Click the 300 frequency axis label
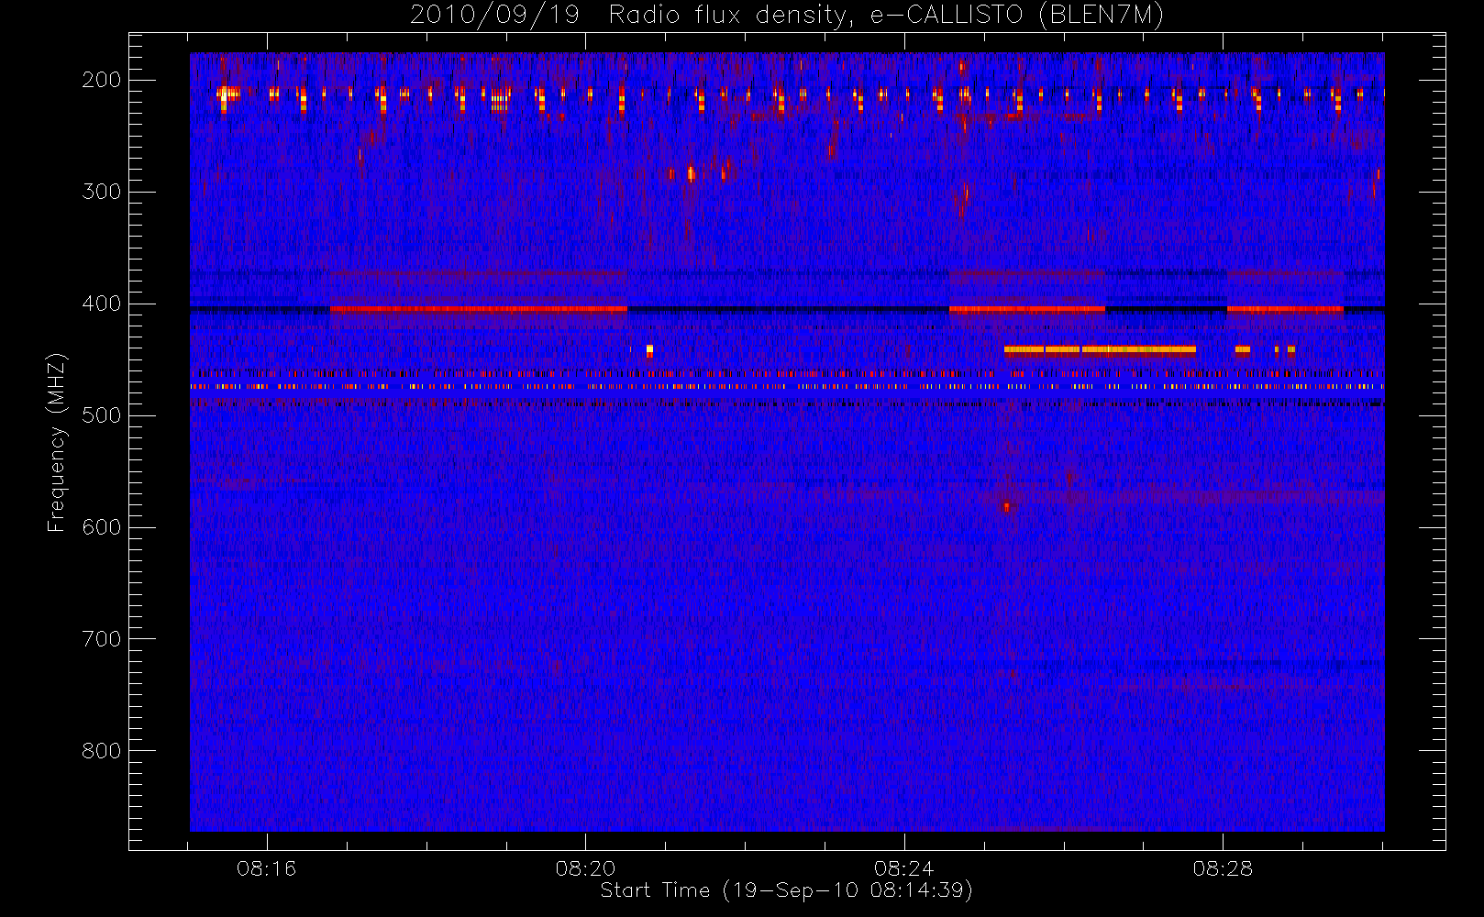Screen dimensions: 1484x917 [x=102, y=192]
